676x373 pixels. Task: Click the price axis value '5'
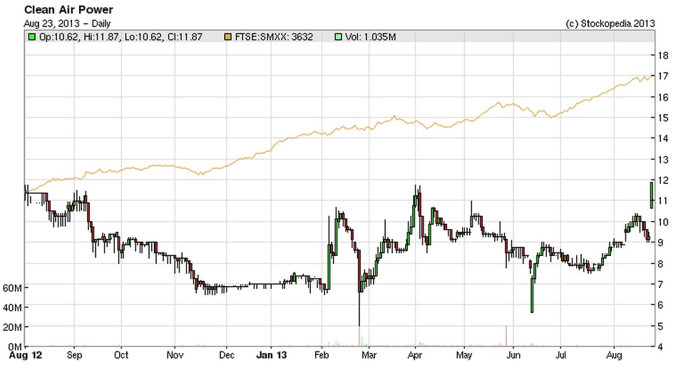660,327
